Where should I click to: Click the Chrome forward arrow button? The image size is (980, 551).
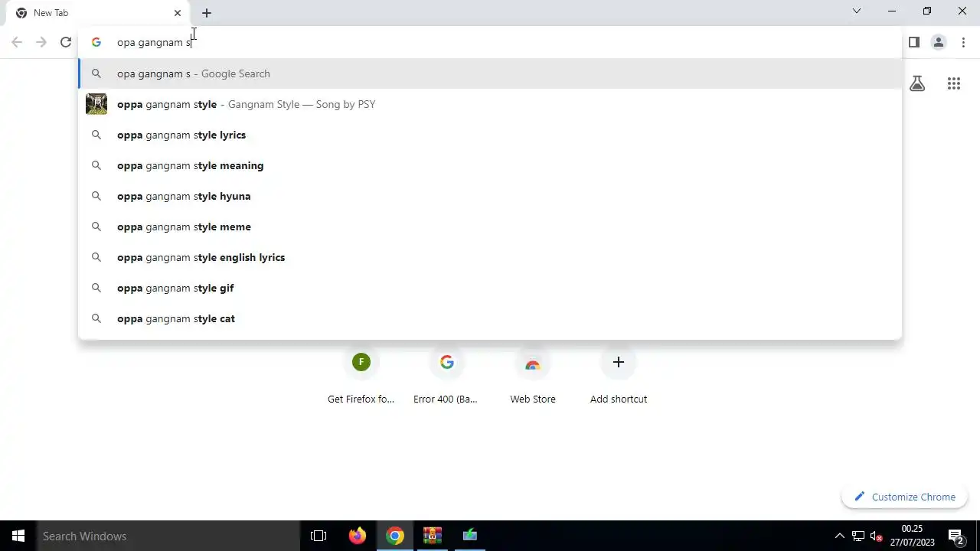[41, 42]
